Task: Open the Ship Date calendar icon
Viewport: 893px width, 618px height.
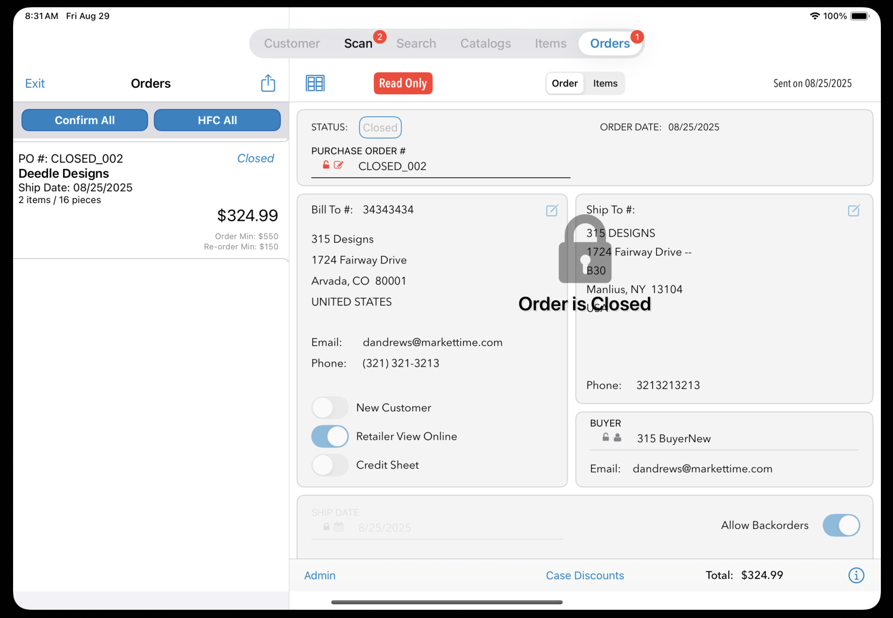Action: 339,527
